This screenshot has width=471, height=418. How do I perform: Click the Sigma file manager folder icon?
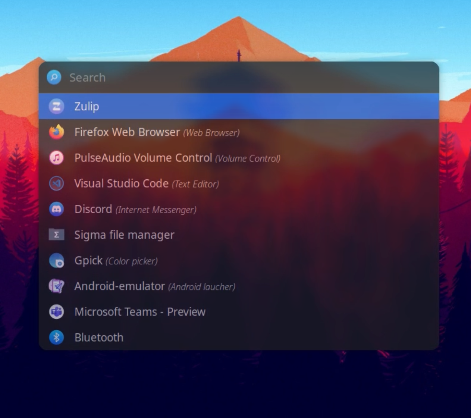(56, 235)
